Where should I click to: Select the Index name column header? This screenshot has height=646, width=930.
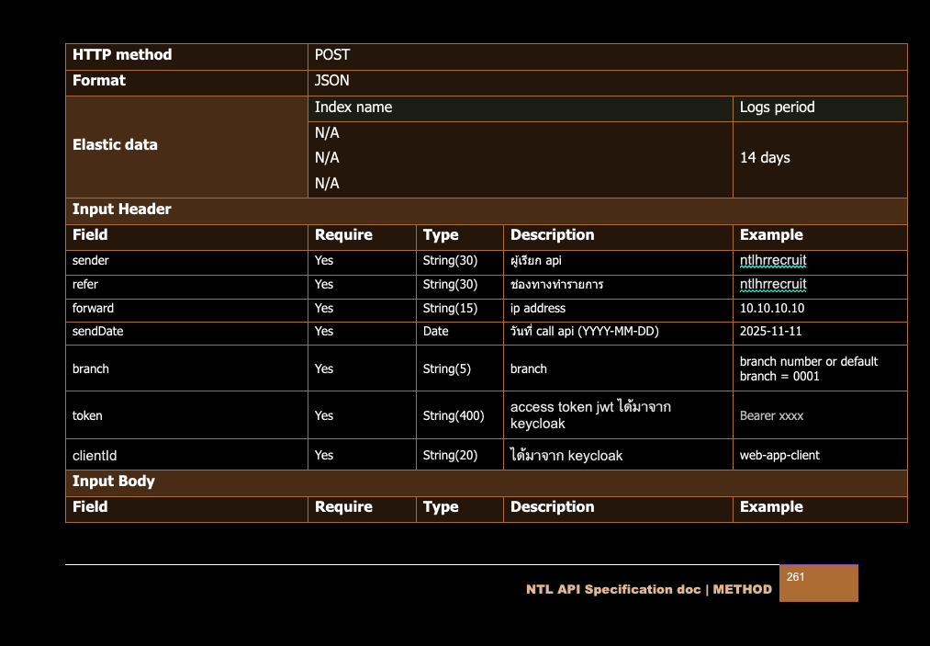[x=353, y=108]
